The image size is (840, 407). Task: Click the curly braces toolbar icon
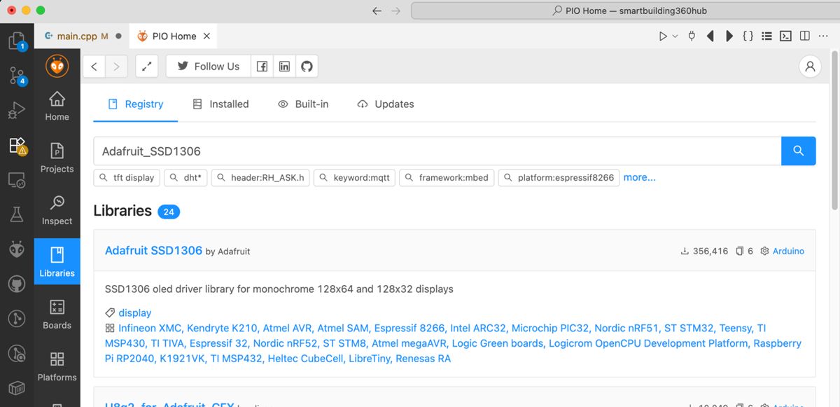[748, 36]
